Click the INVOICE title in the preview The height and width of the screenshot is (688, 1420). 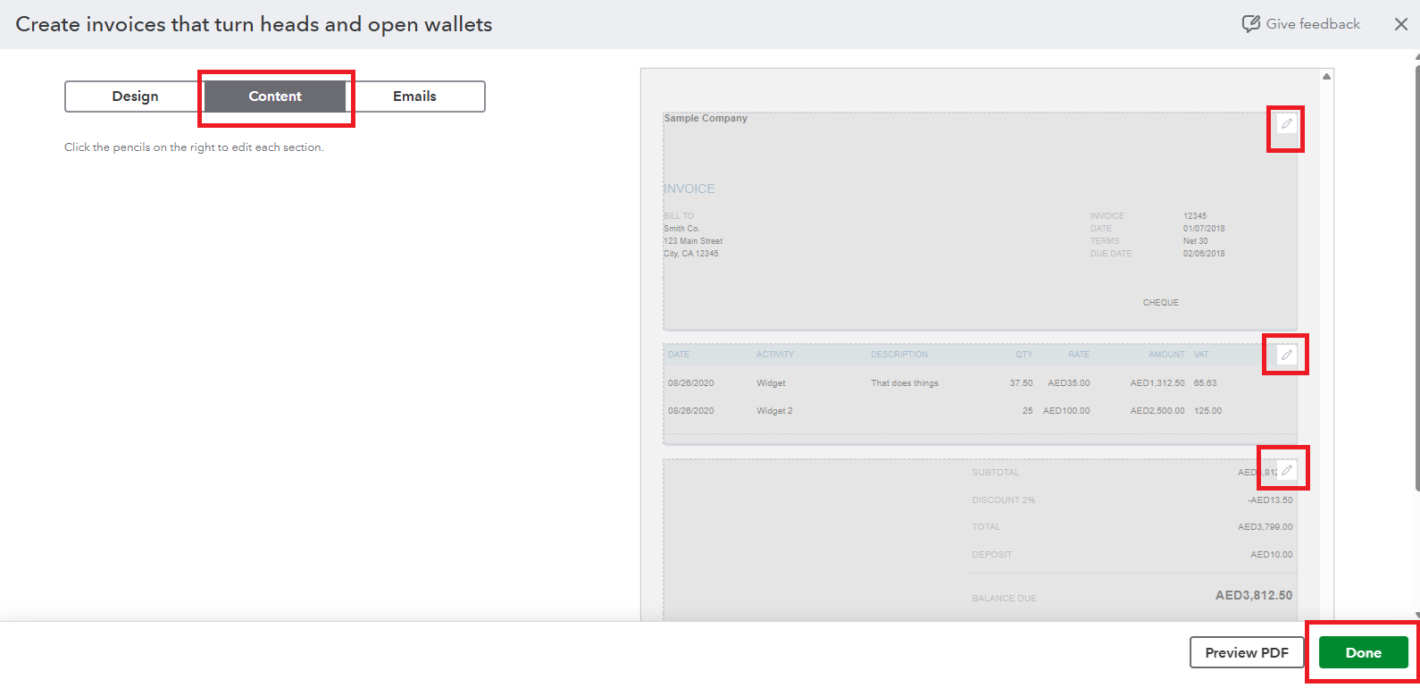click(689, 189)
